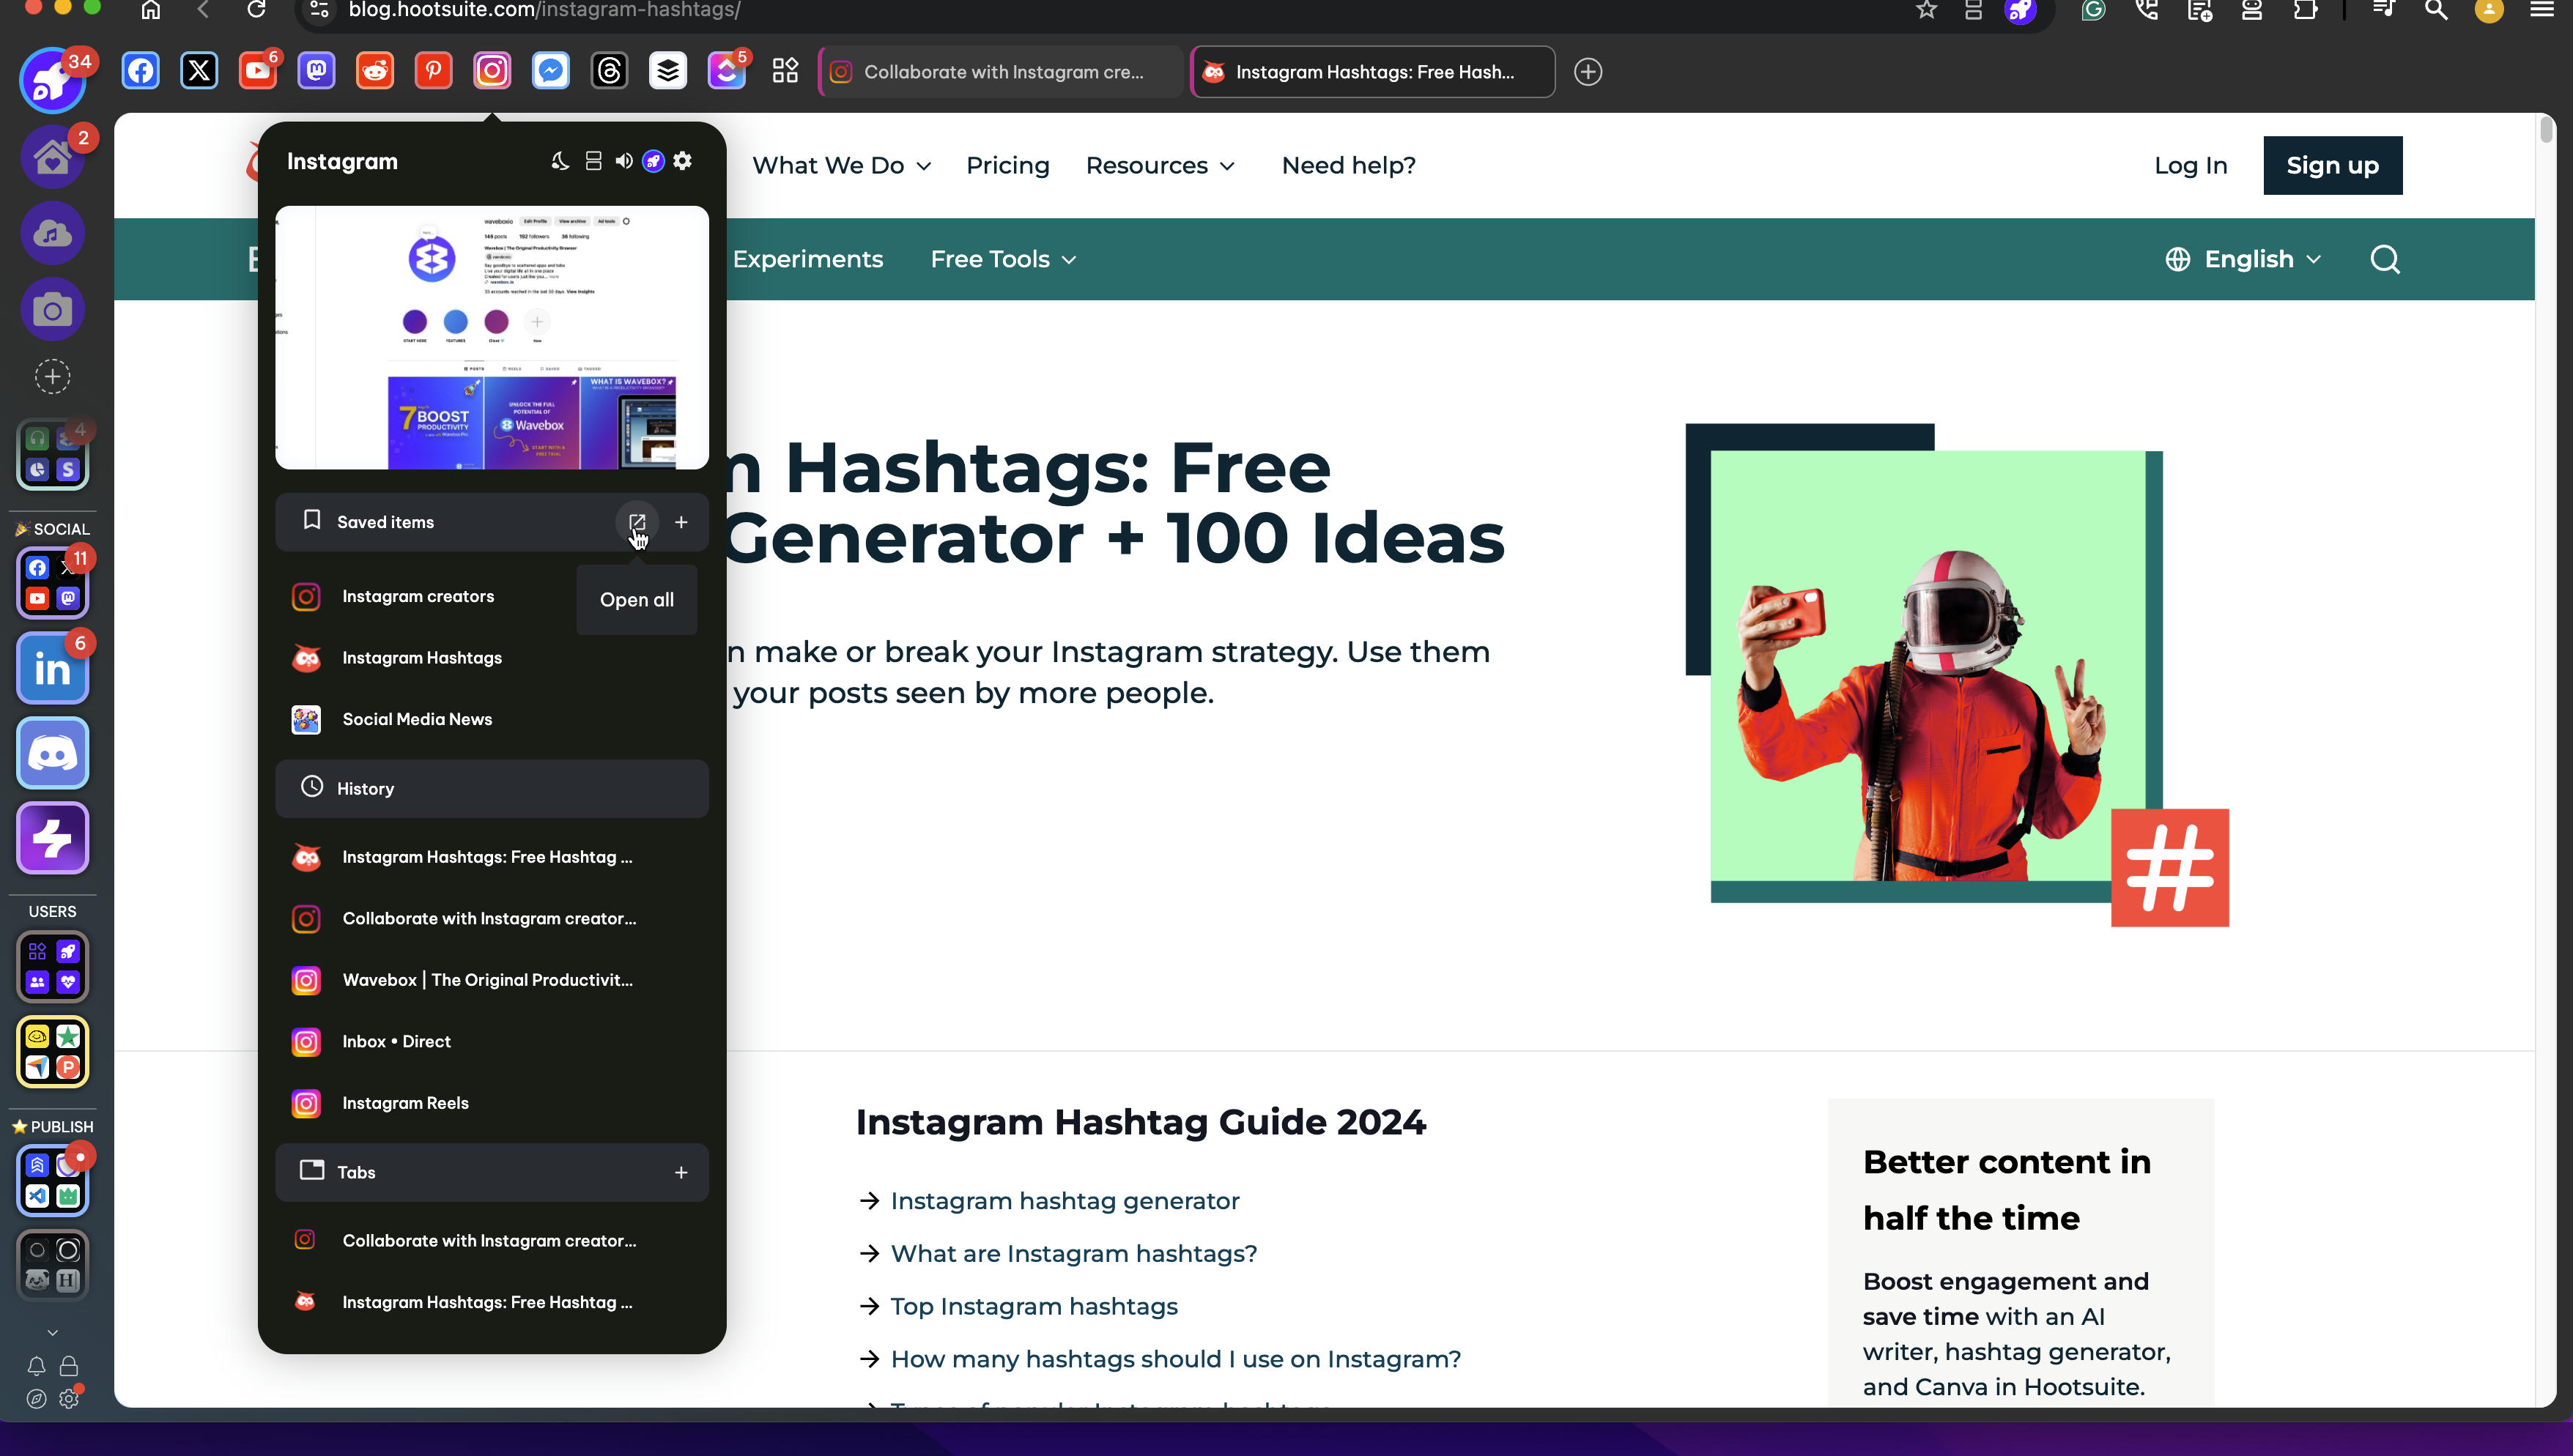Image resolution: width=2573 pixels, height=1456 pixels.
Task: Expand Resources menu
Action: click(x=1160, y=166)
